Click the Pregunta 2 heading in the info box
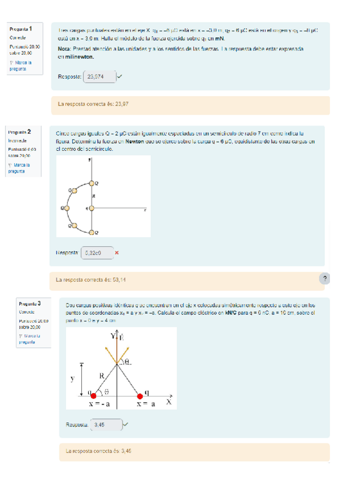 [x=20, y=132]
